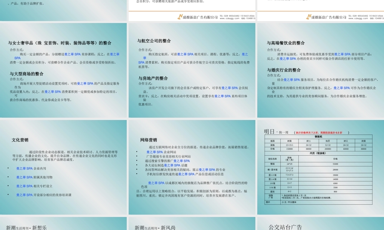Click the 成都新意广告 logo in the top-middle slide footer

197,17
